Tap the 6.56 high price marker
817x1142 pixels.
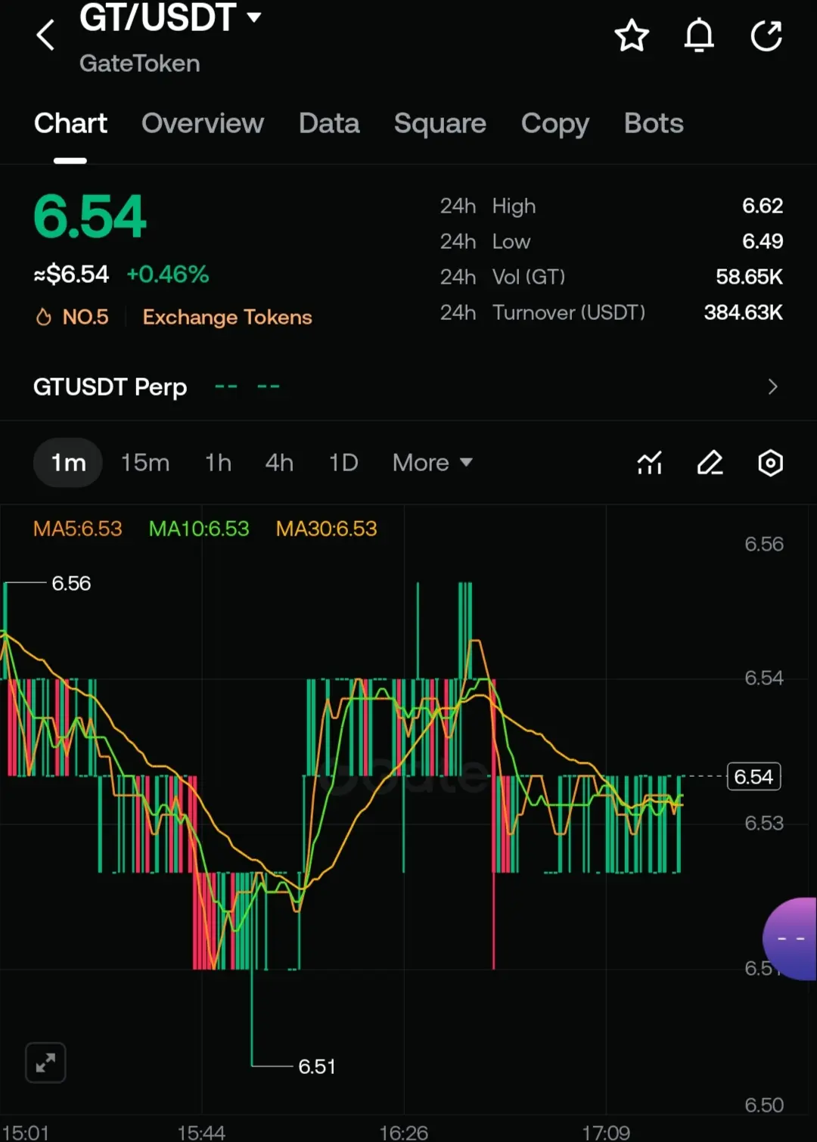[71, 583]
